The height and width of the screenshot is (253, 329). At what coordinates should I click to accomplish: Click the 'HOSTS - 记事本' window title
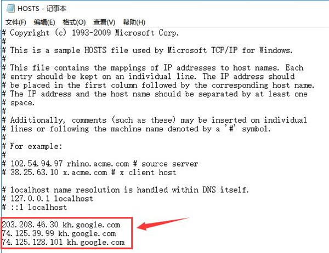coord(42,8)
